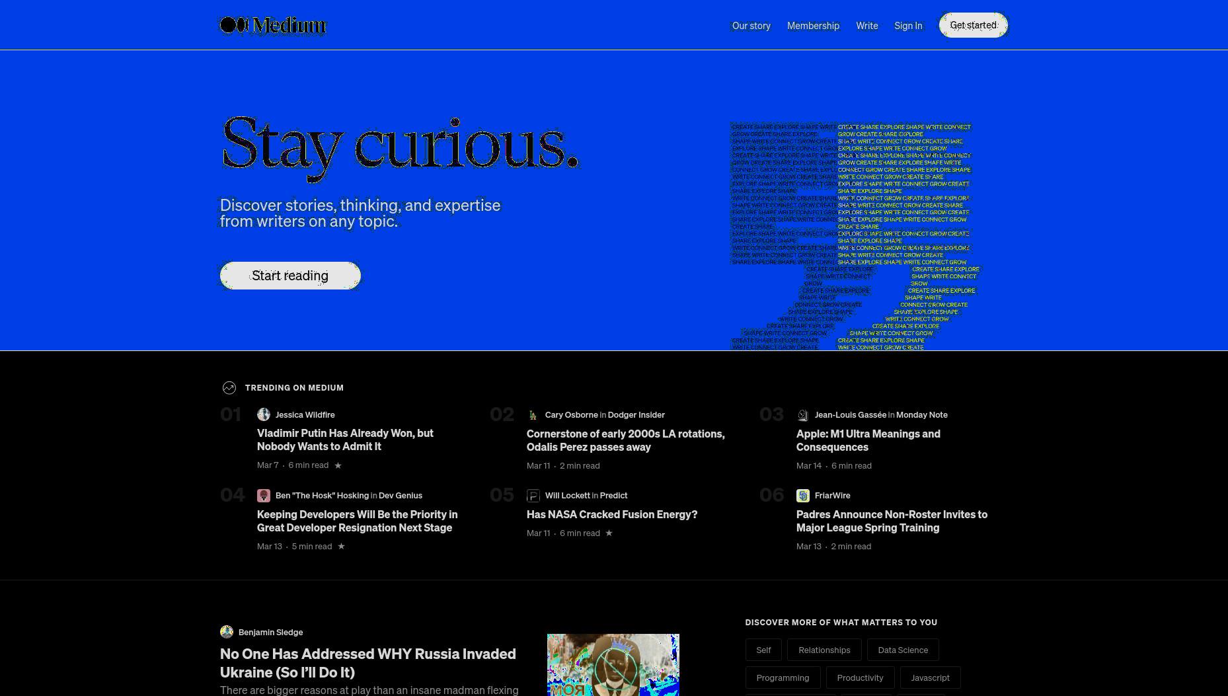Image resolution: width=1228 pixels, height=696 pixels.
Task: Select the Self topic tag
Action: pos(763,650)
